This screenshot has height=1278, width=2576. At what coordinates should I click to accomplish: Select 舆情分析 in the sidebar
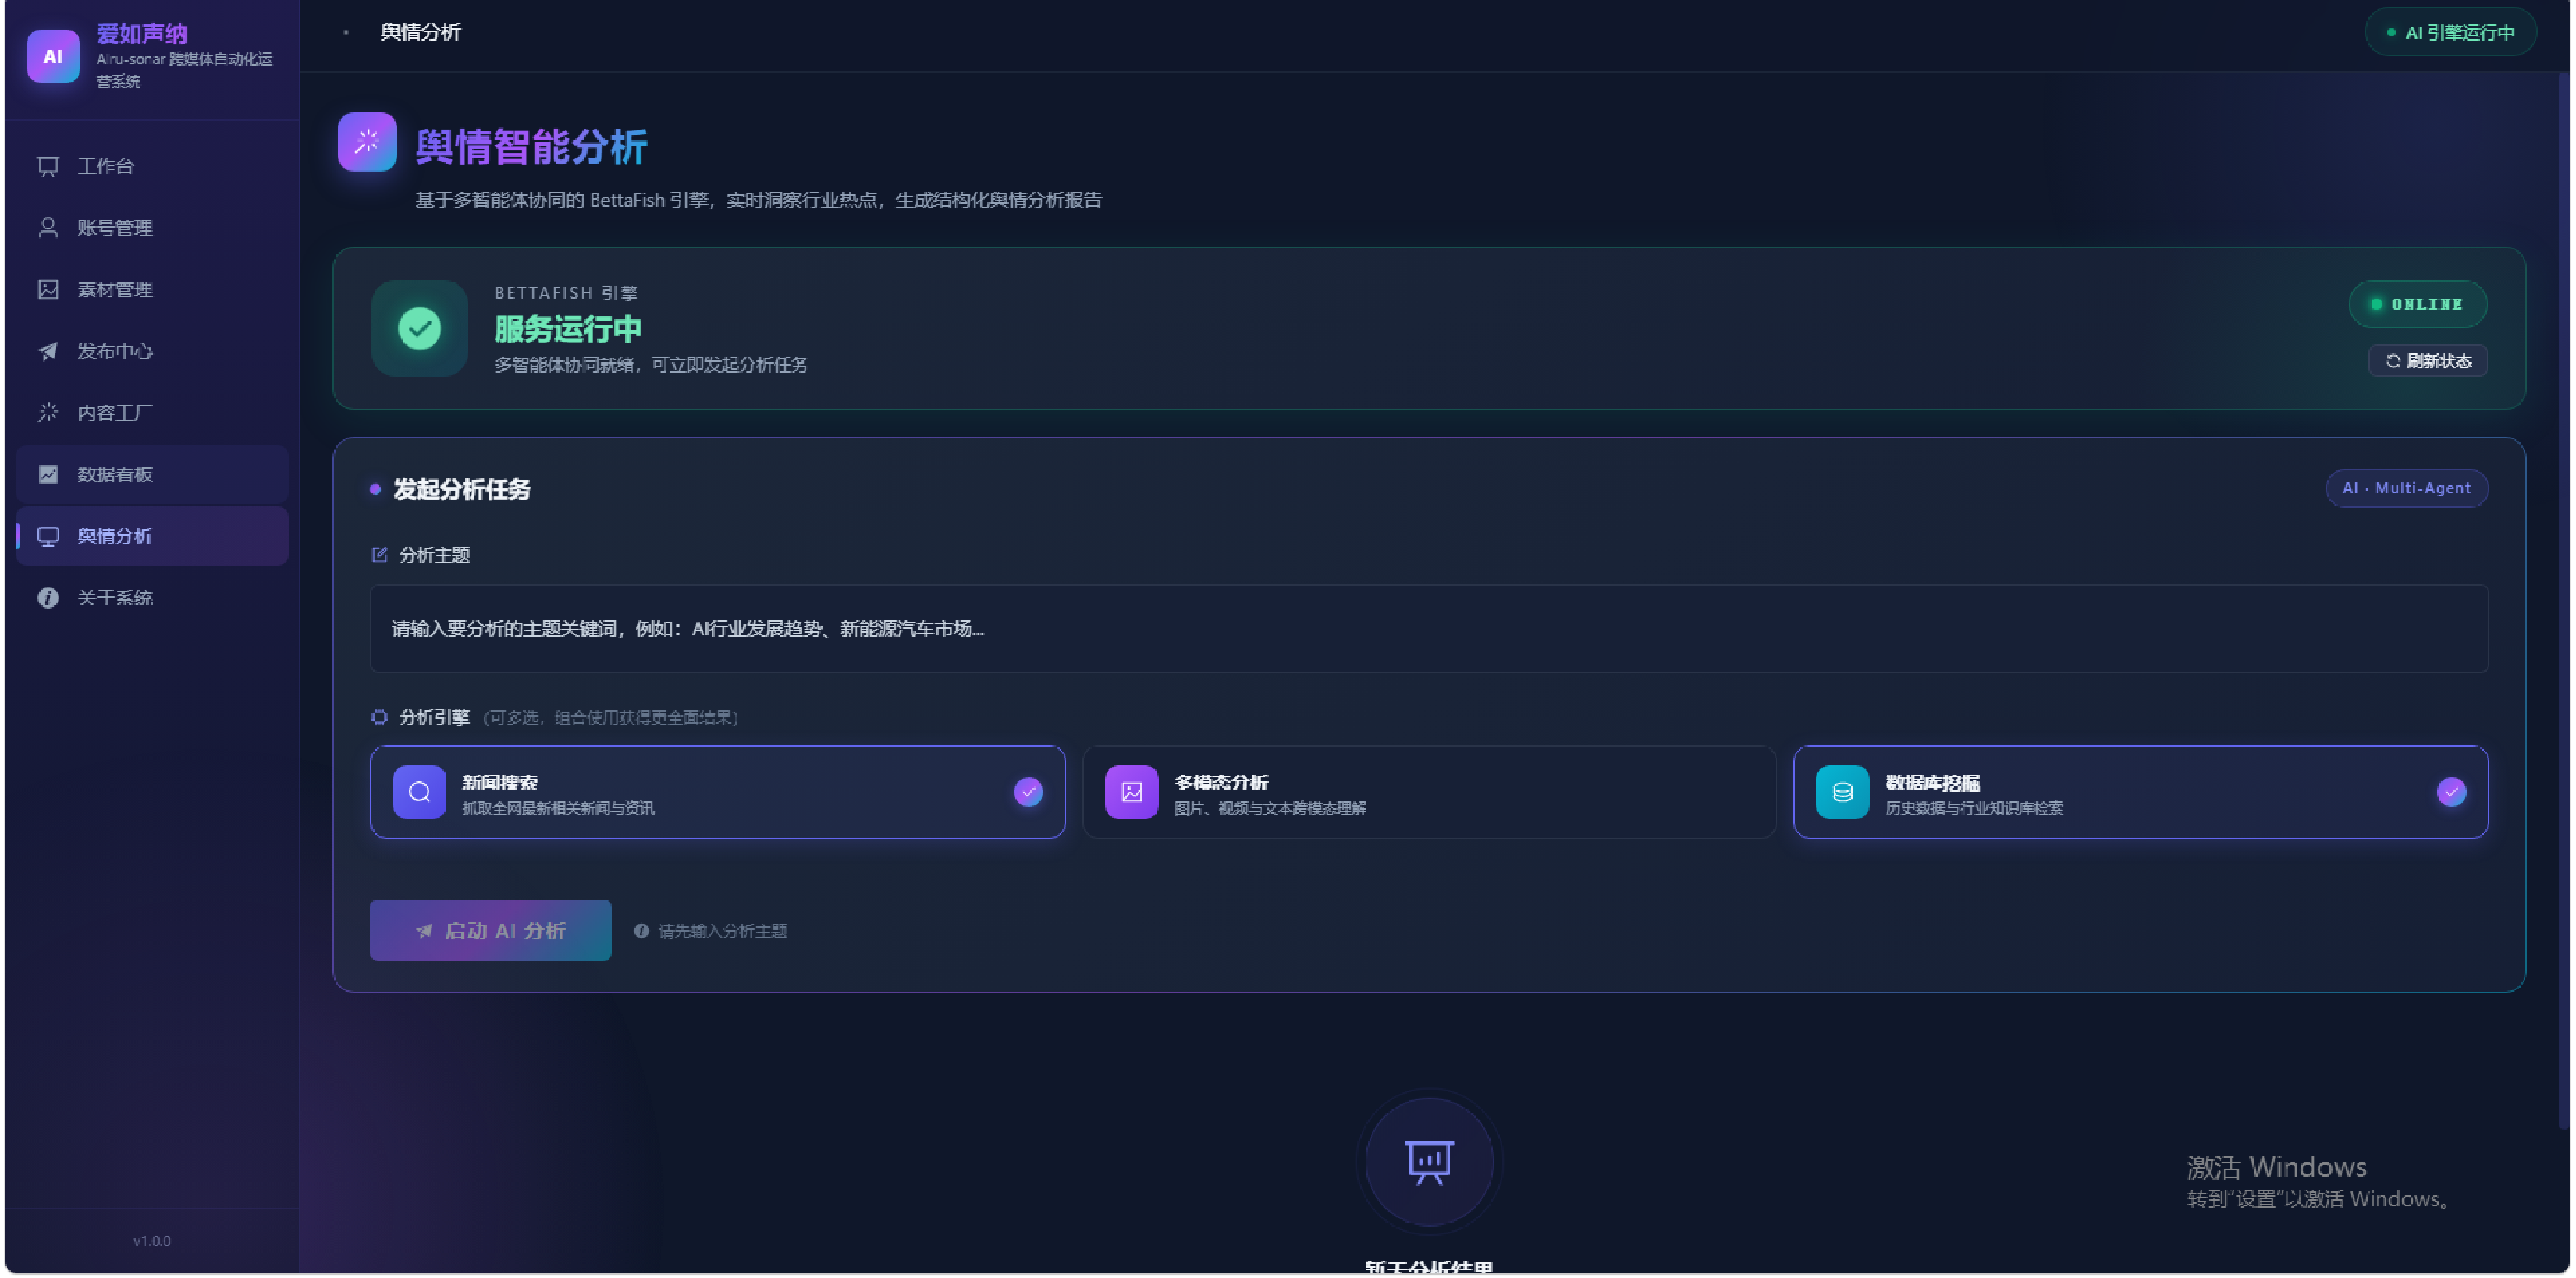152,536
